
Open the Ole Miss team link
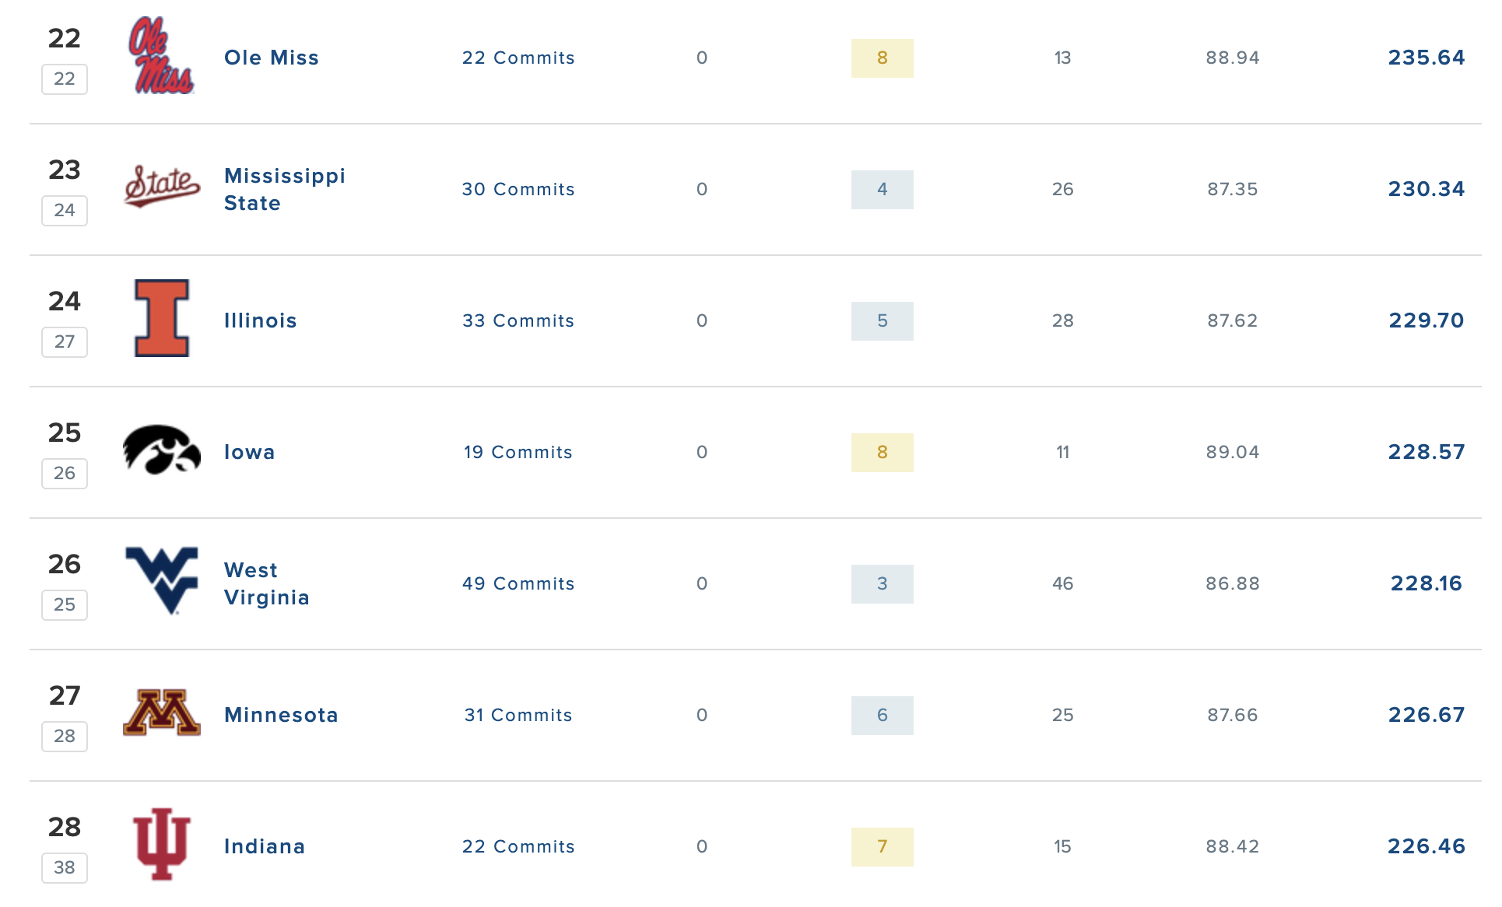click(x=272, y=58)
